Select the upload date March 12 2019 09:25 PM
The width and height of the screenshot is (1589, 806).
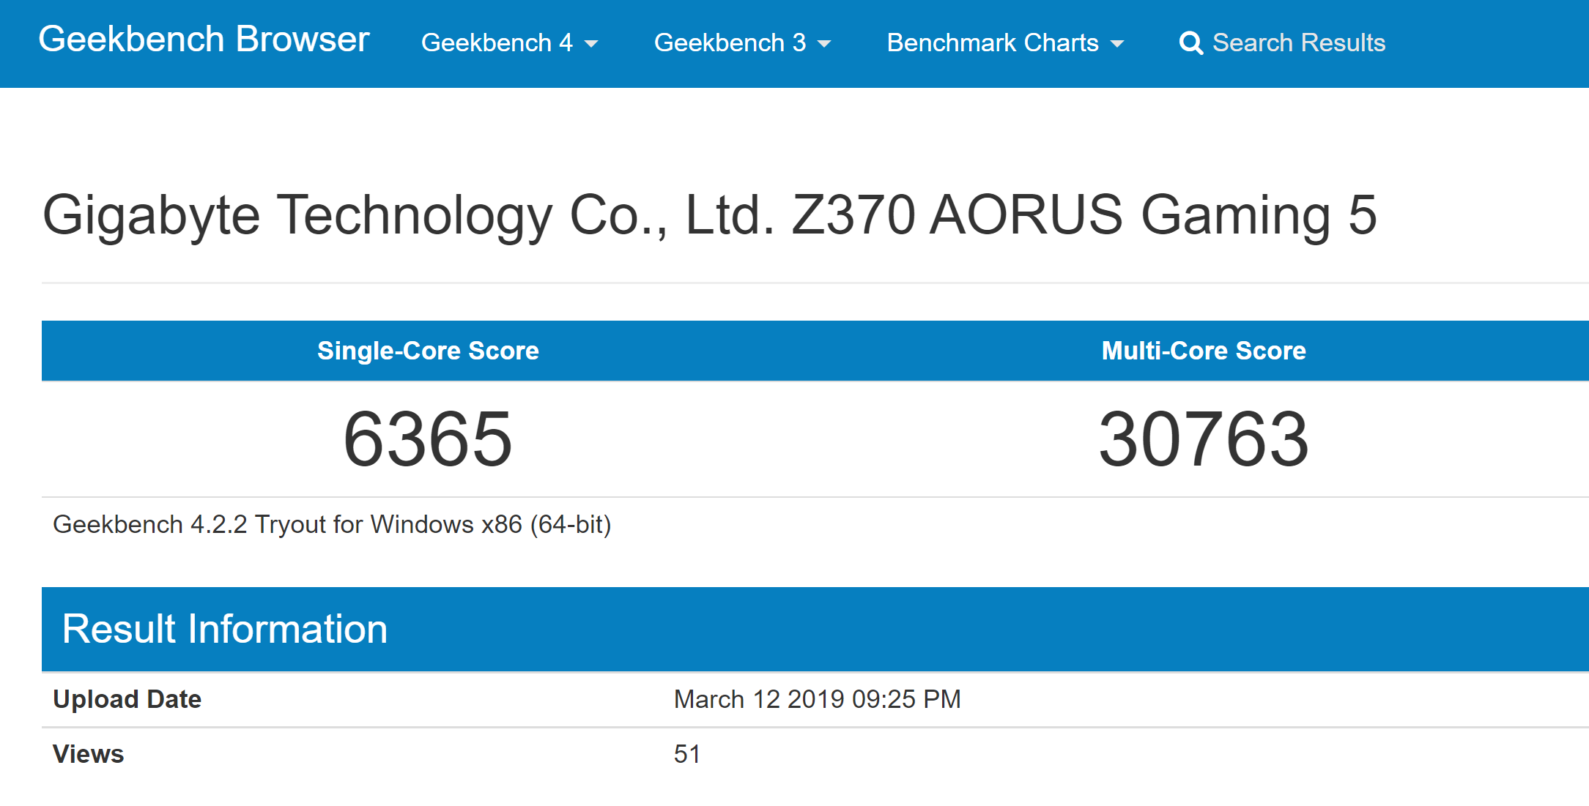click(817, 699)
